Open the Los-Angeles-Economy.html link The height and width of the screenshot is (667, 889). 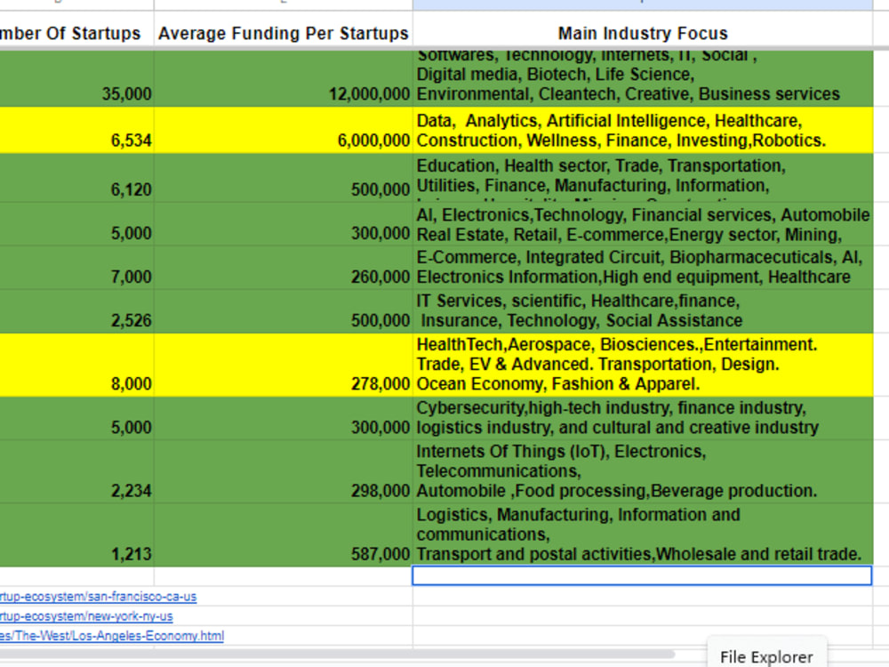point(112,636)
